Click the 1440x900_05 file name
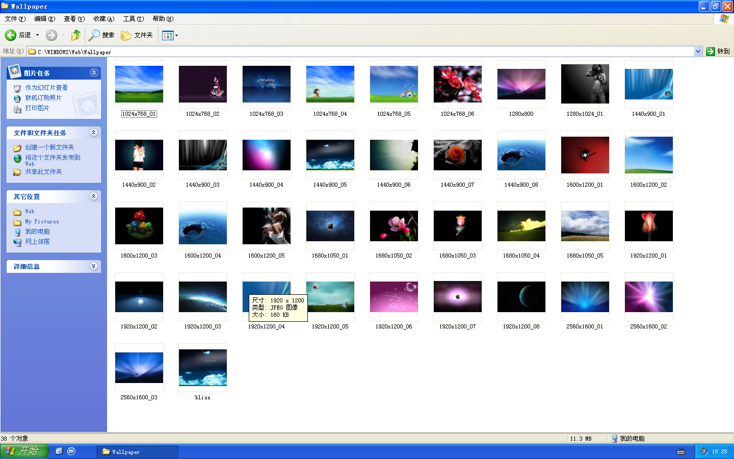 pos(330,185)
